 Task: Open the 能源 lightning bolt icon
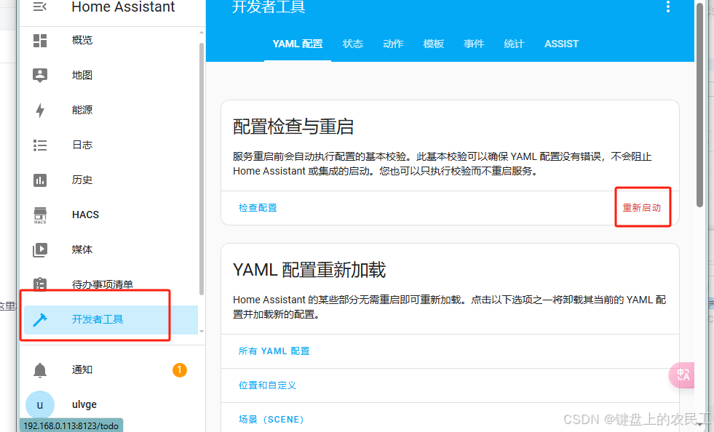[40, 110]
